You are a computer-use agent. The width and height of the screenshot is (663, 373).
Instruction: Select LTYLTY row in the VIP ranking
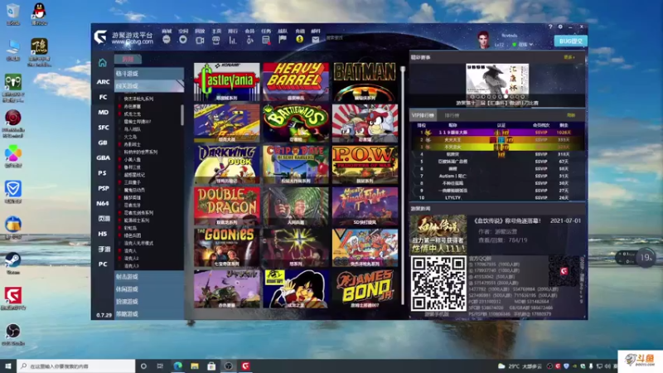click(x=497, y=197)
